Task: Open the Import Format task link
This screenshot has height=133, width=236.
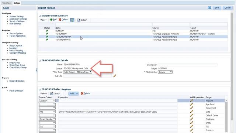Action: pyautogui.click(x=16, y=45)
